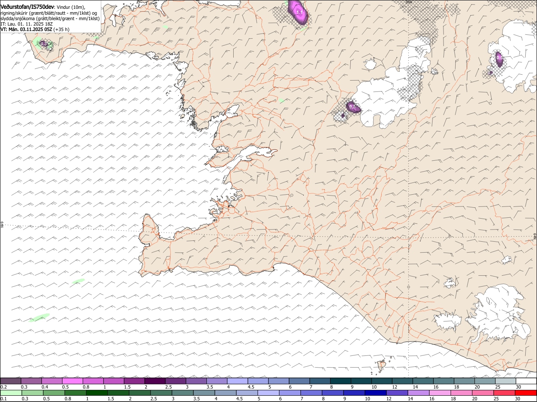Click upper legend swatch between 10 and 12
This screenshot has width=537, height=402.
click(x=382, y=381)
